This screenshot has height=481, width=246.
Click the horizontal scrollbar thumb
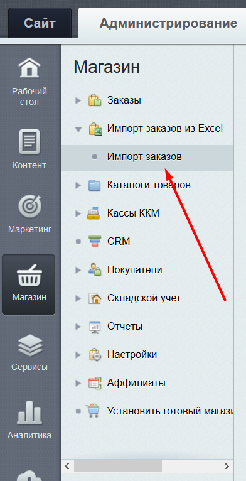117,467
